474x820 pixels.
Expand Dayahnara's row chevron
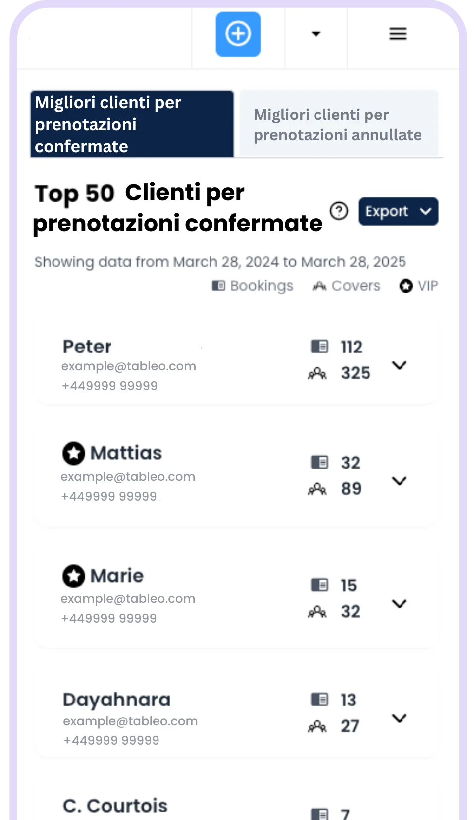[x=399, y=718]
